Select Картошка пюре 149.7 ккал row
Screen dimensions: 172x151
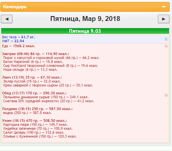35,124
